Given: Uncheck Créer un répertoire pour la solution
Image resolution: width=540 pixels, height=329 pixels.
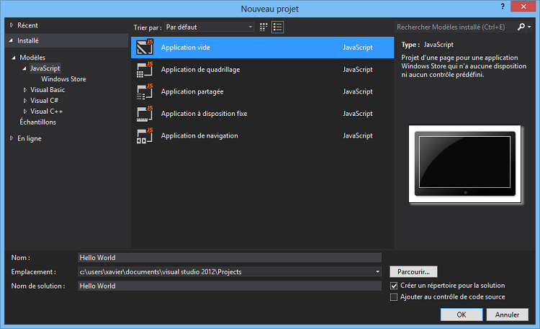Looking at the screenshot, I should point(393,286).
